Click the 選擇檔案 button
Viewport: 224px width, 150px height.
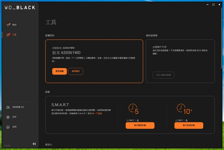[76, 71]
